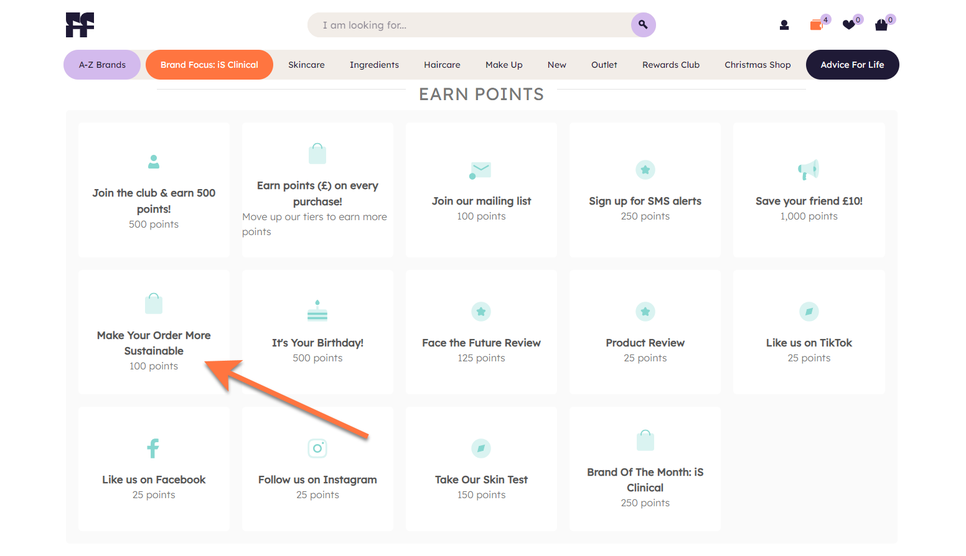Open the A-Z Brands menu

click(102, 65)
